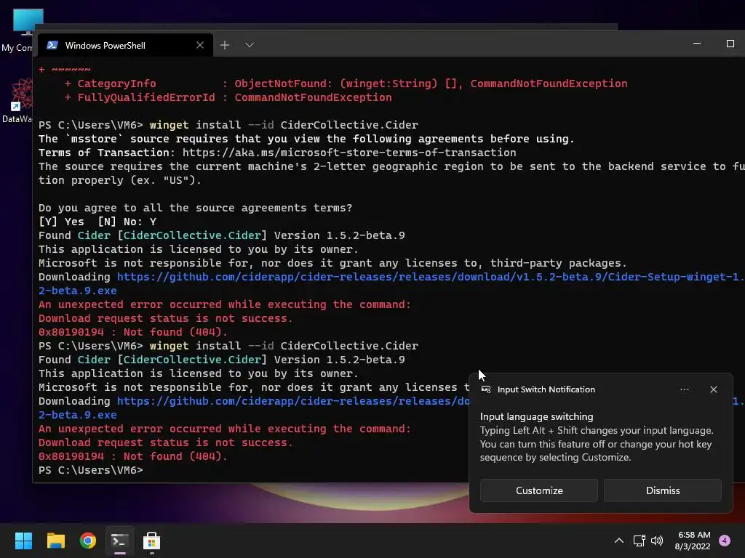
Task: Click 'Do you agree to all the source agreements terms?'
Action: (195, 208)
